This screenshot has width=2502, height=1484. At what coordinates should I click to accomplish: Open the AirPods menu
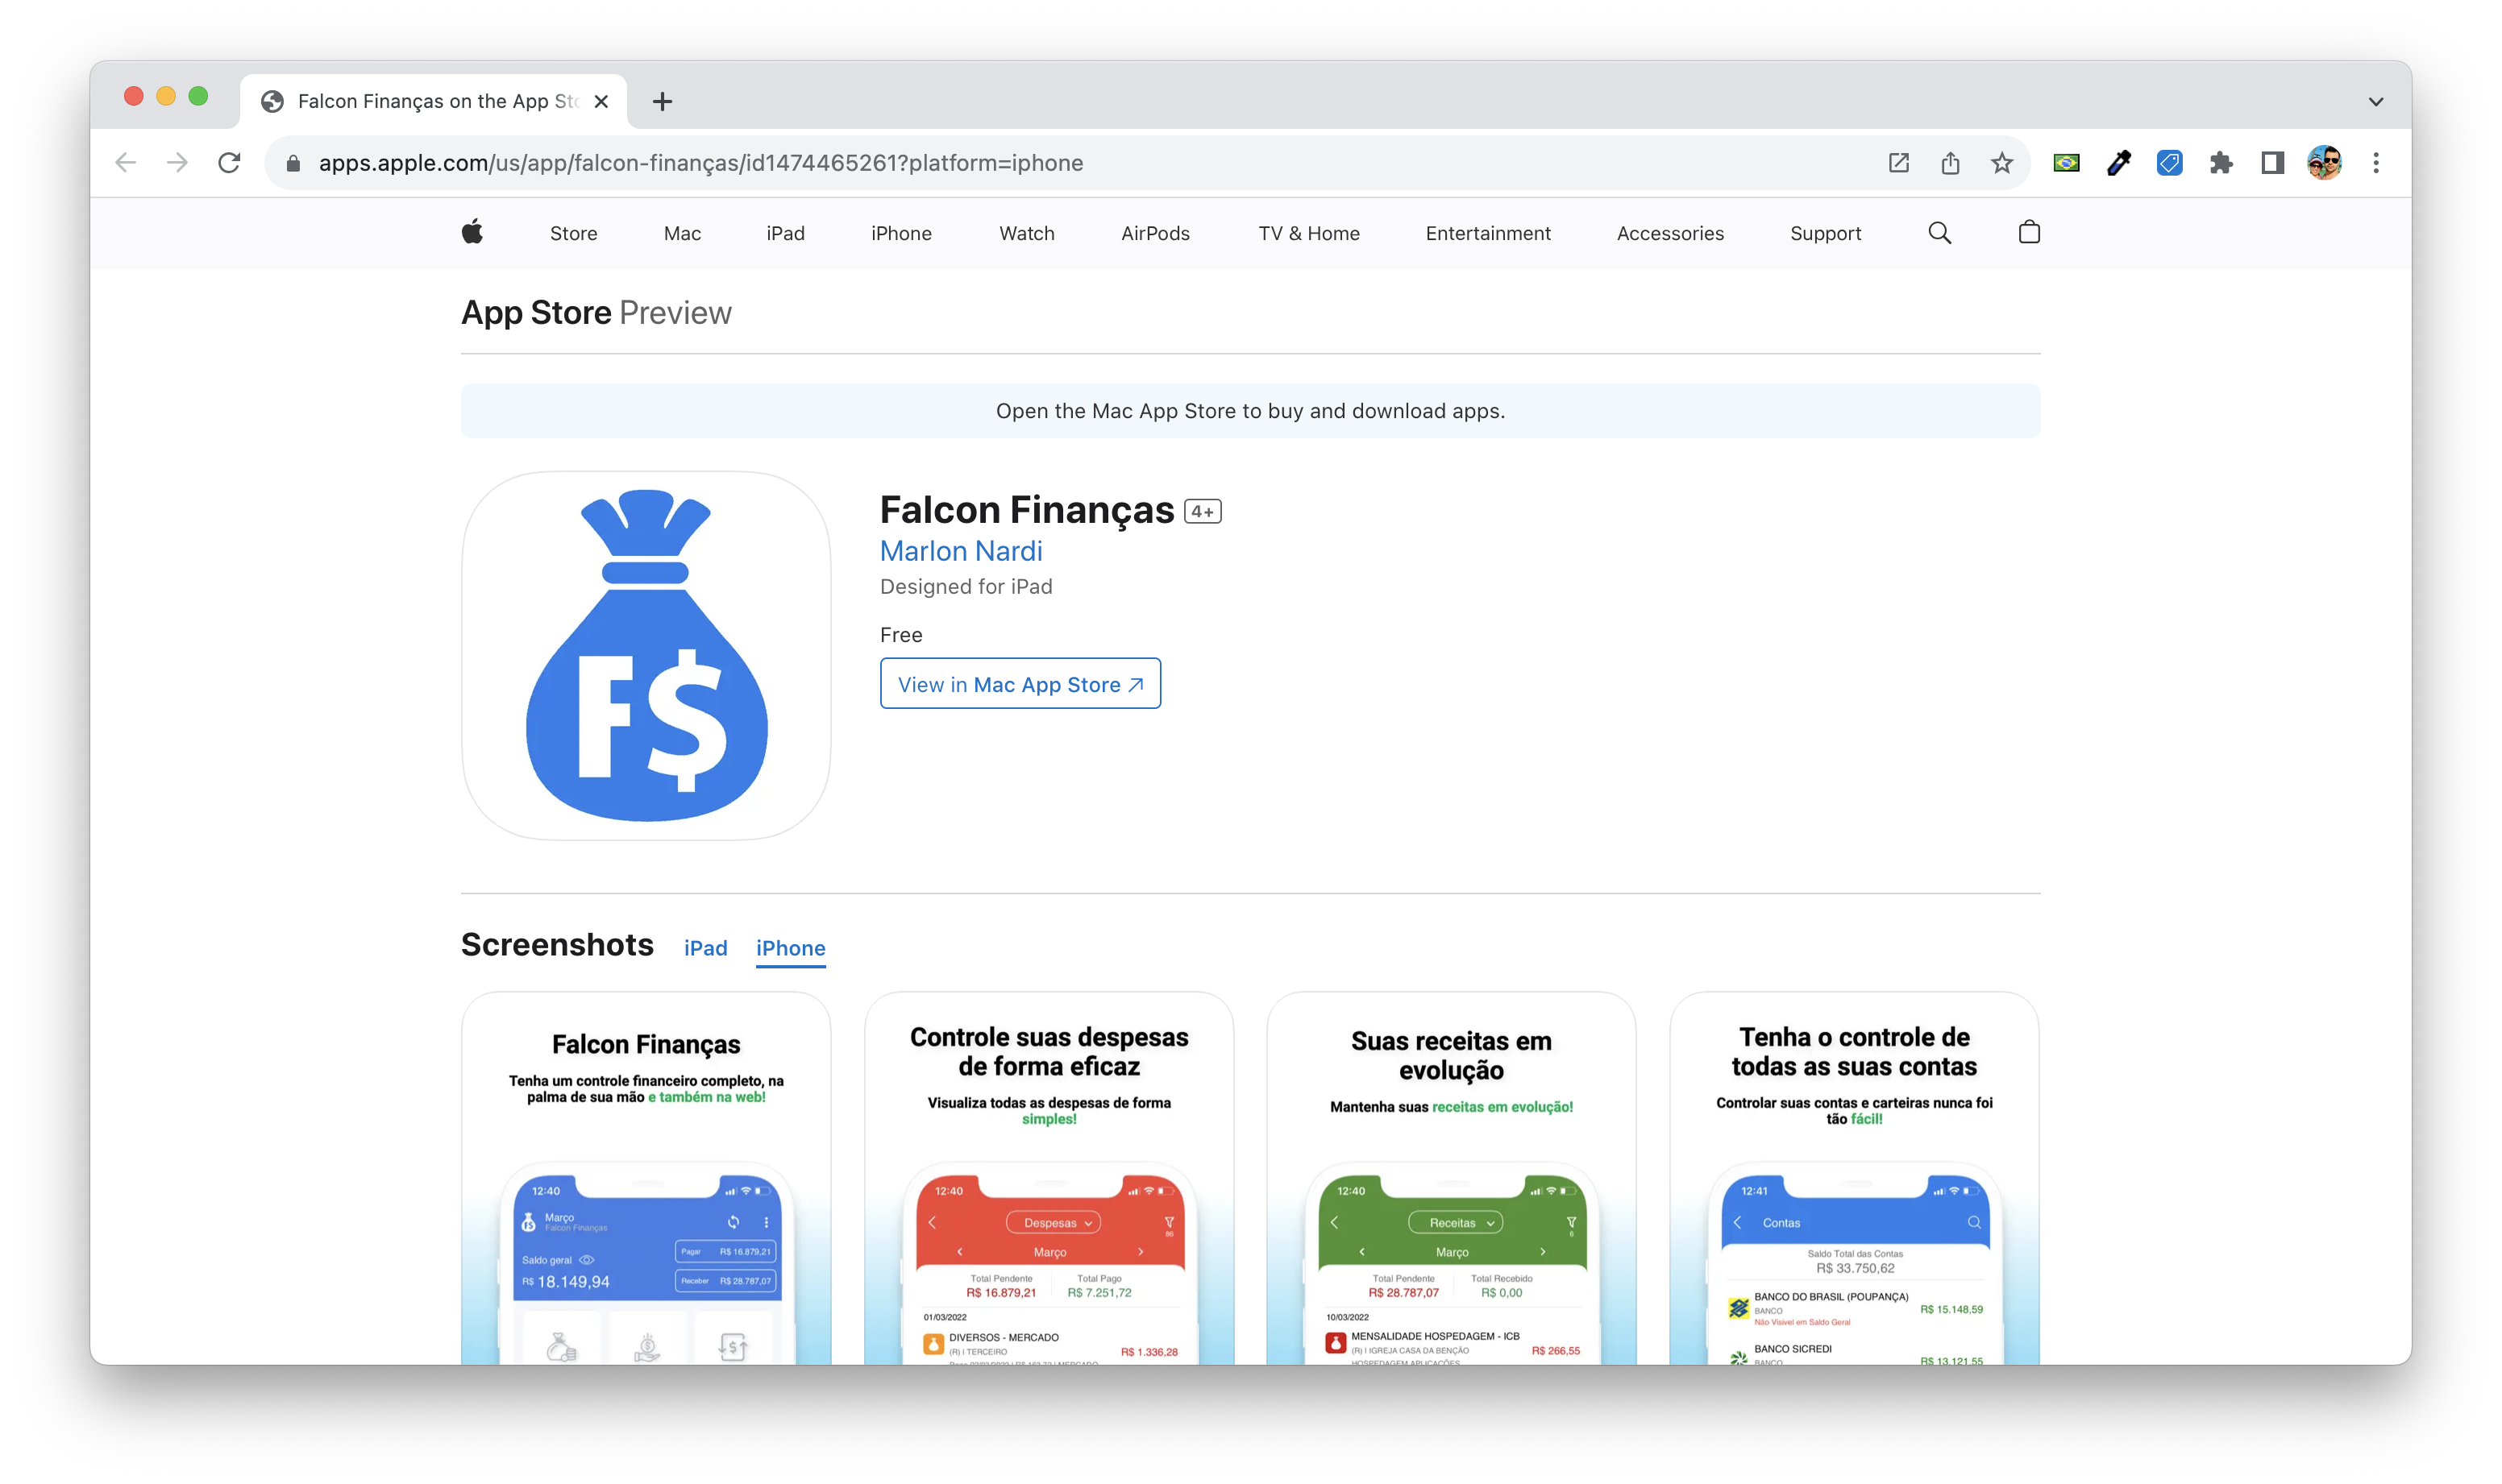[x=1155, y=233]
